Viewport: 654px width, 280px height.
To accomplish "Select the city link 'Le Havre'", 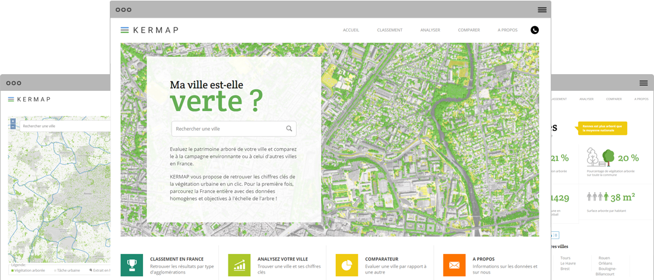I will click(568, 263).
